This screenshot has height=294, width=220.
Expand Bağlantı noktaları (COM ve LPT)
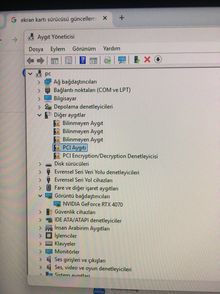click(x=39, y=91)
